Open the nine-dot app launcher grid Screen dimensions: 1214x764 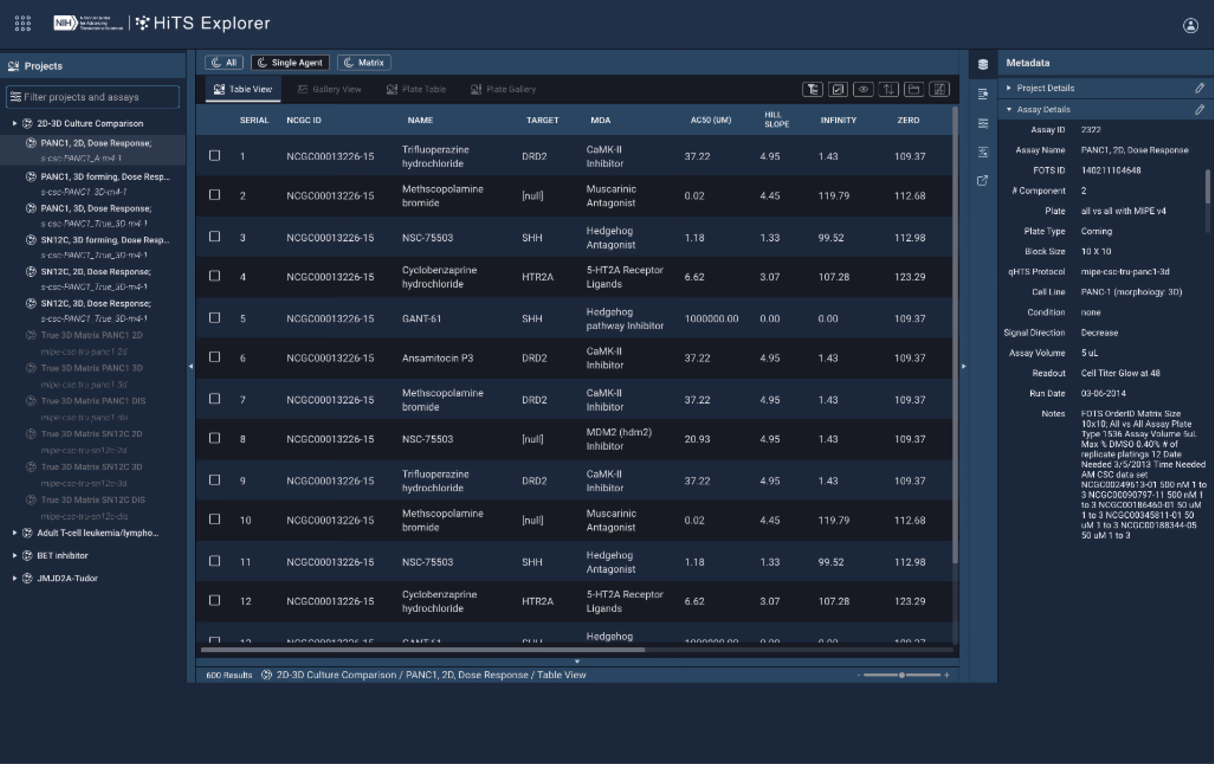pos(23,23)
